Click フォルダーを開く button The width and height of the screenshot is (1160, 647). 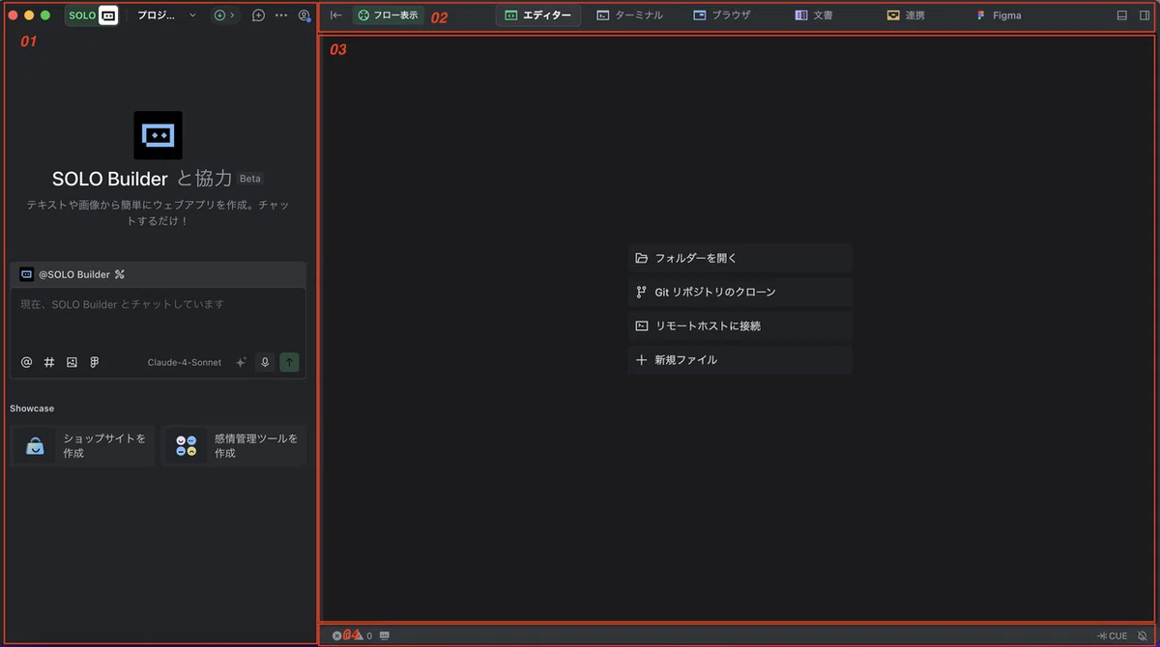(x=739, y=258)
